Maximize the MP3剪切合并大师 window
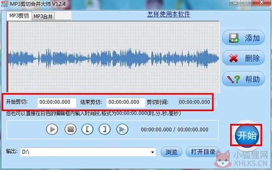Viewport: 272px width, 170px height. click(x=246, y=3)
